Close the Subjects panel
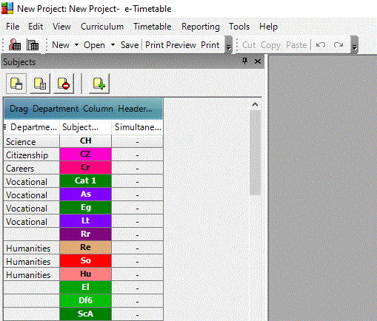 coord(258,61)
